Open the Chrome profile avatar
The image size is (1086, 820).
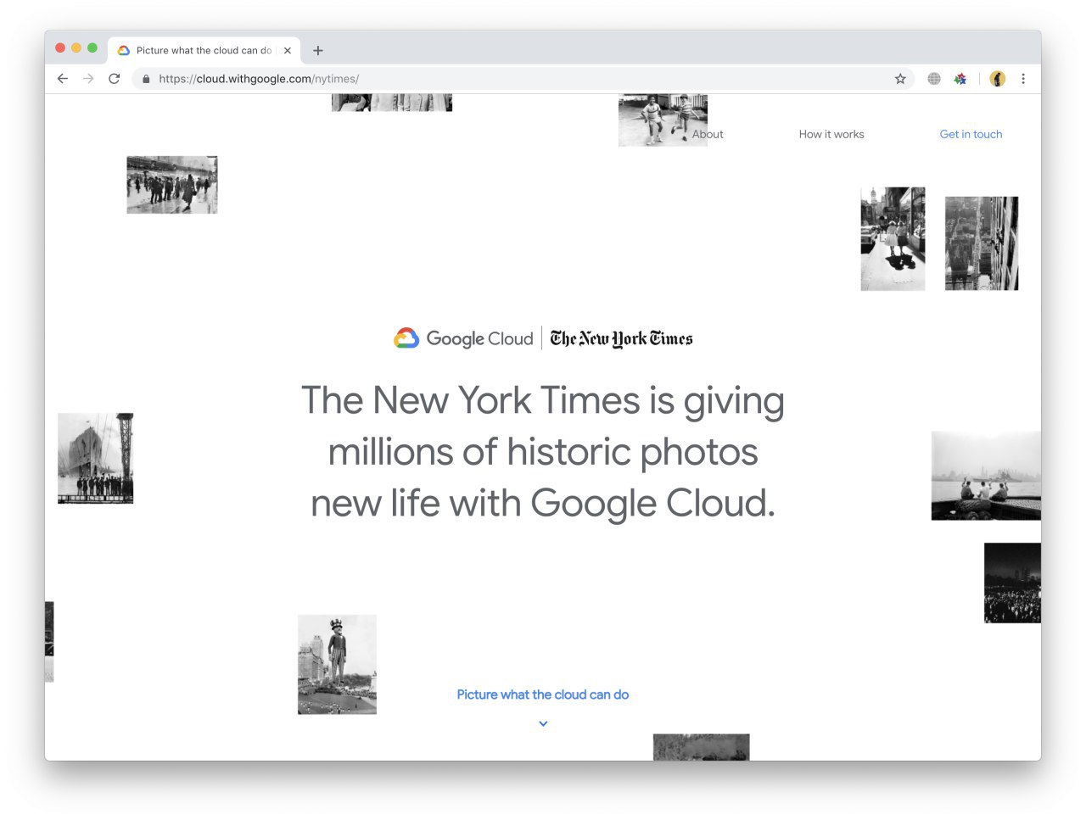pyautogui.click(x=998, y=79)
